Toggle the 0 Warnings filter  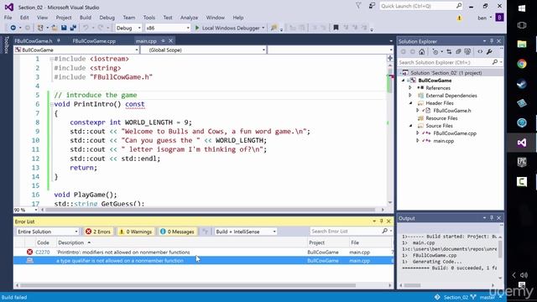point(136,232)
